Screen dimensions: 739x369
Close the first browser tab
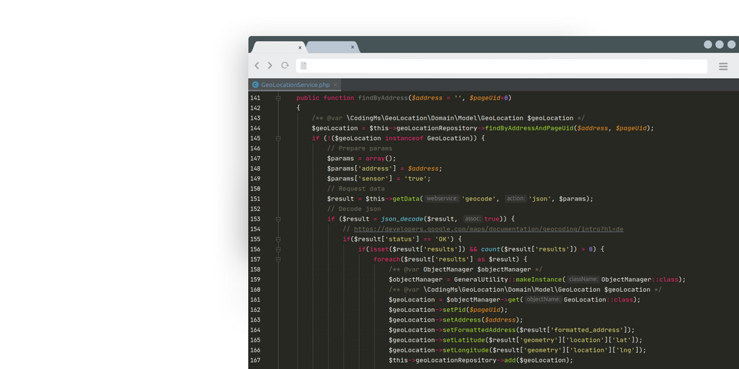tap(300, 47)
